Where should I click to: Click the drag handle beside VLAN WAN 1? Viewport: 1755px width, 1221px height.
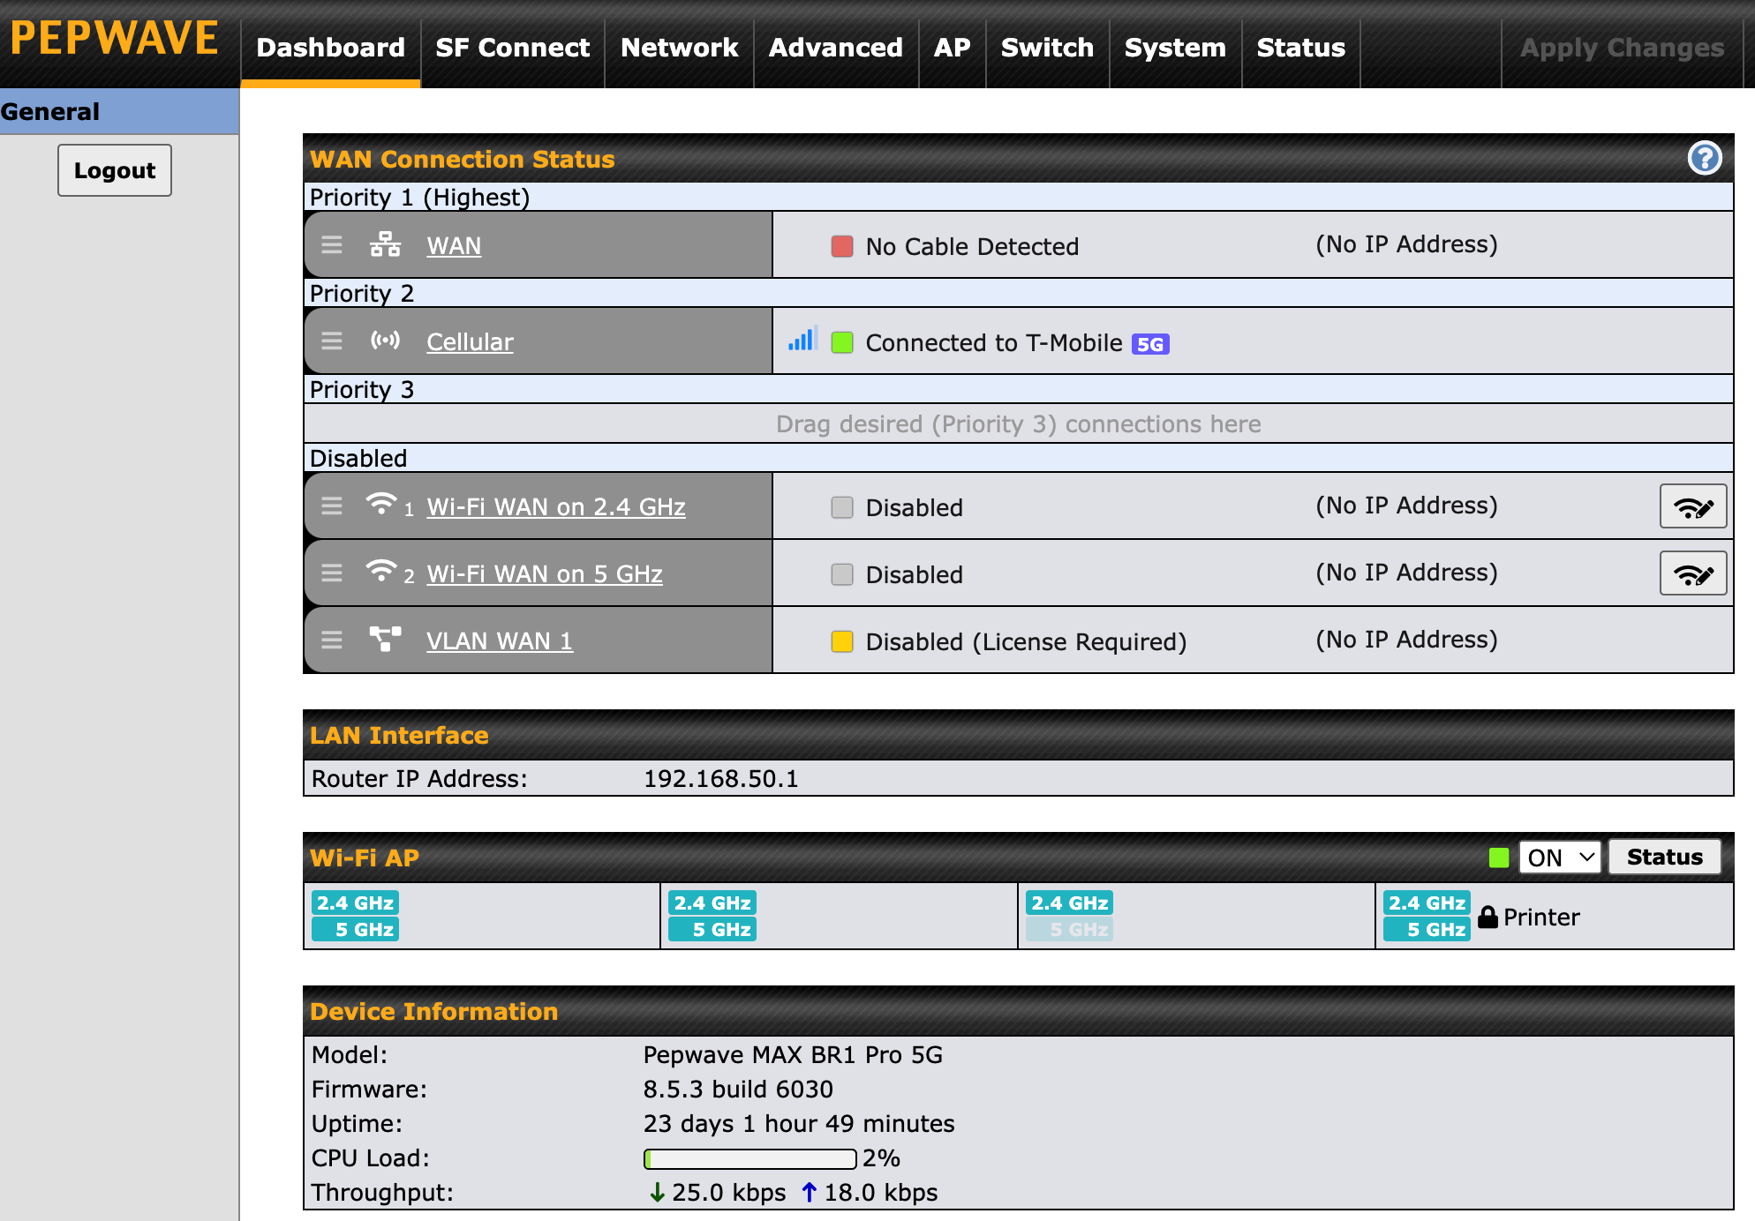(x=332, y=640)
